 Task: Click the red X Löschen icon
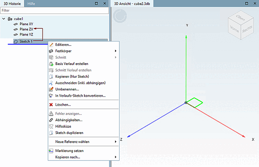(51, 105)
